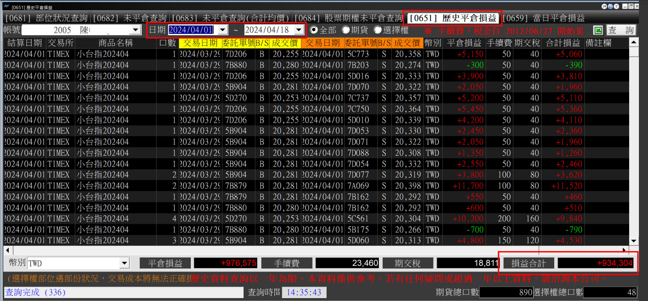
Task: Restore the window using the restore icon
Action: click(631, 7)
